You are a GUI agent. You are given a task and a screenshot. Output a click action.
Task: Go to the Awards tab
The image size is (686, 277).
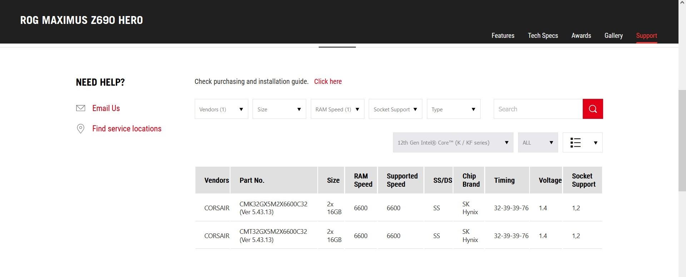click(581, 36)
